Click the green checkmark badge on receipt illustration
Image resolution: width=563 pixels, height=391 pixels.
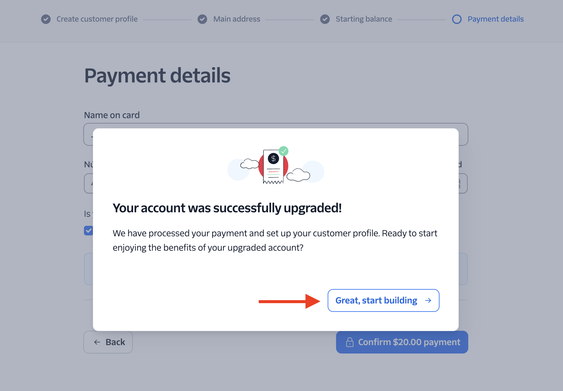[284, 151]
